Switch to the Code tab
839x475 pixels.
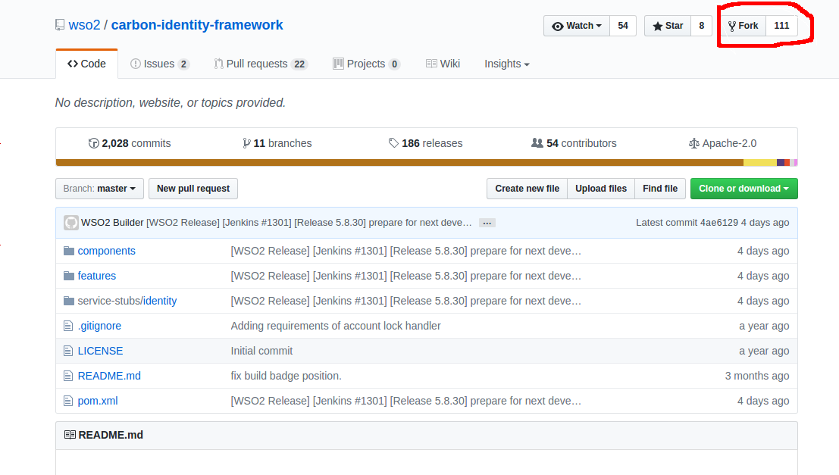click(86, 64)
